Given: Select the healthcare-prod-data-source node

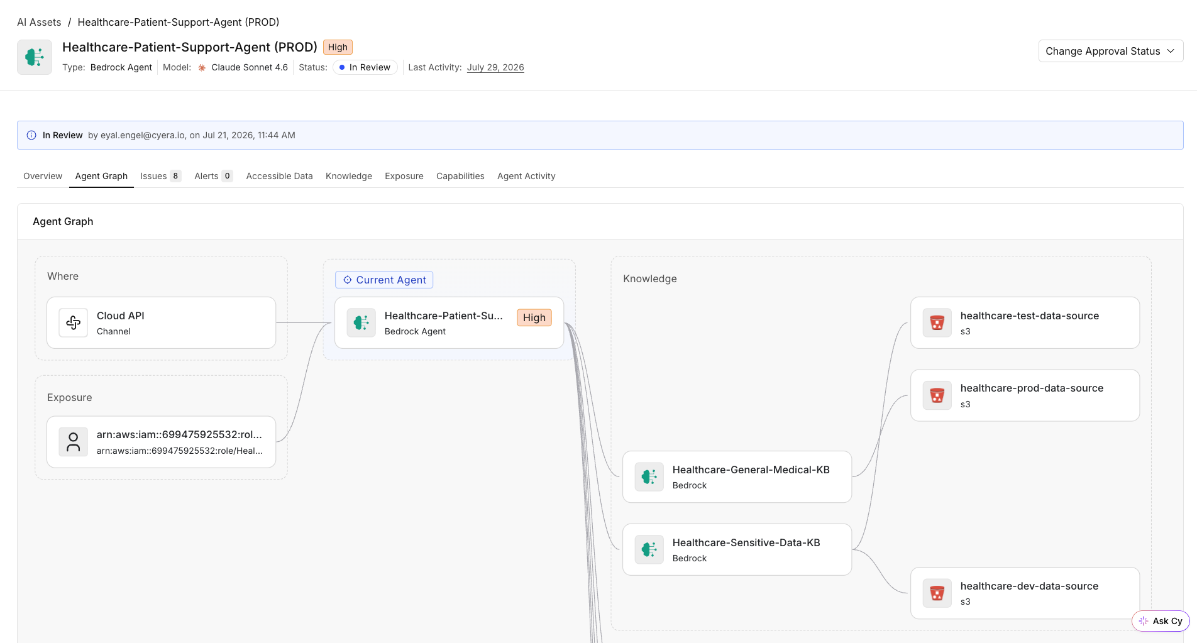Looking at the screenshot, I should point(1025,395).
